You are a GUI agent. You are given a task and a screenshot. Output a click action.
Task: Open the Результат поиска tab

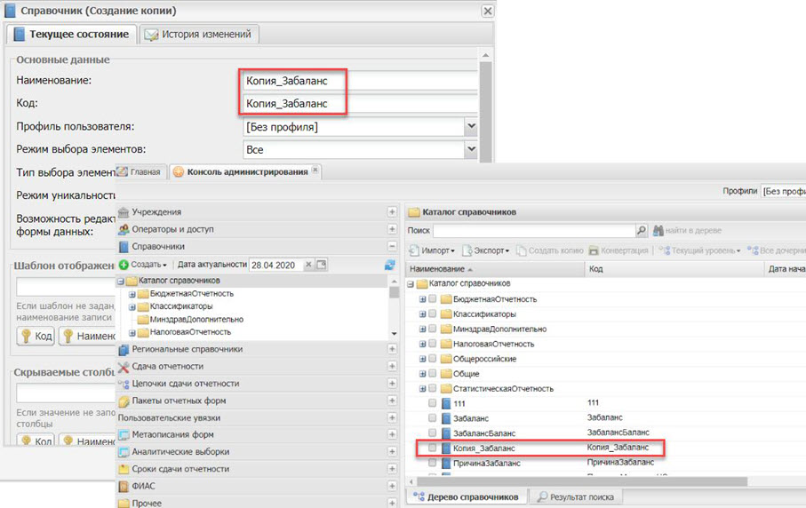[x=575, y=497]
